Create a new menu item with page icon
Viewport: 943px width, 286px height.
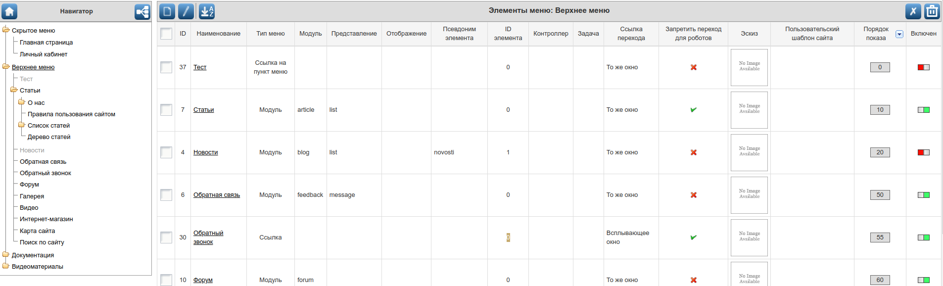pyautogui.click(x=167, y=11)
